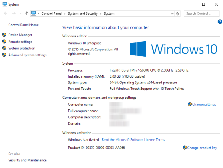Select the System and Security breadcrumb item
Viewport: 223px width, 168px height.
[x=83, y=14]
